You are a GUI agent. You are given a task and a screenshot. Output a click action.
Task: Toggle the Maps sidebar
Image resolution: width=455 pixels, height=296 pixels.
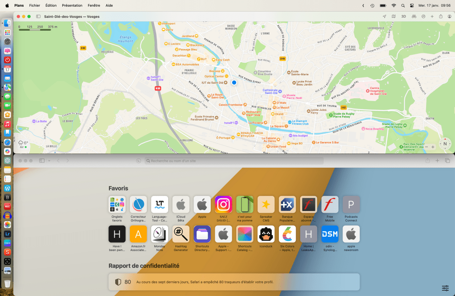pos(38,16)
